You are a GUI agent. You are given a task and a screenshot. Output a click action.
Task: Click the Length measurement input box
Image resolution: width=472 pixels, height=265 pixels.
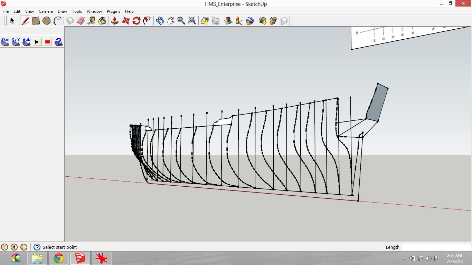[436, 247]
